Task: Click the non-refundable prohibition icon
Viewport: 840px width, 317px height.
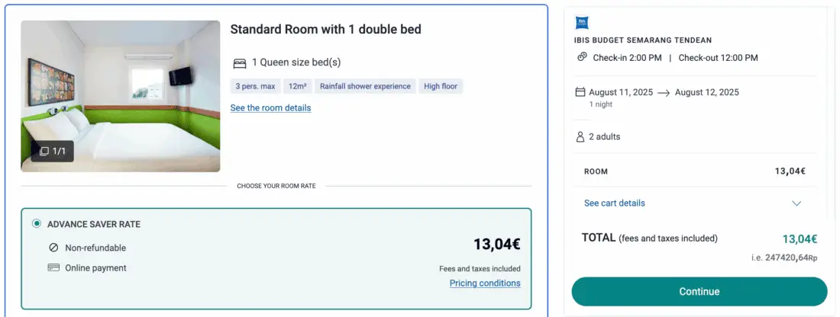Action: pos(53,248)
